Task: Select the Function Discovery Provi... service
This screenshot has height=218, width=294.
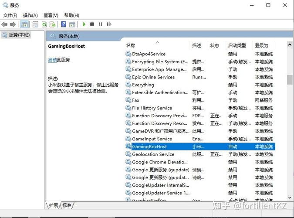Action: [200, 116]
